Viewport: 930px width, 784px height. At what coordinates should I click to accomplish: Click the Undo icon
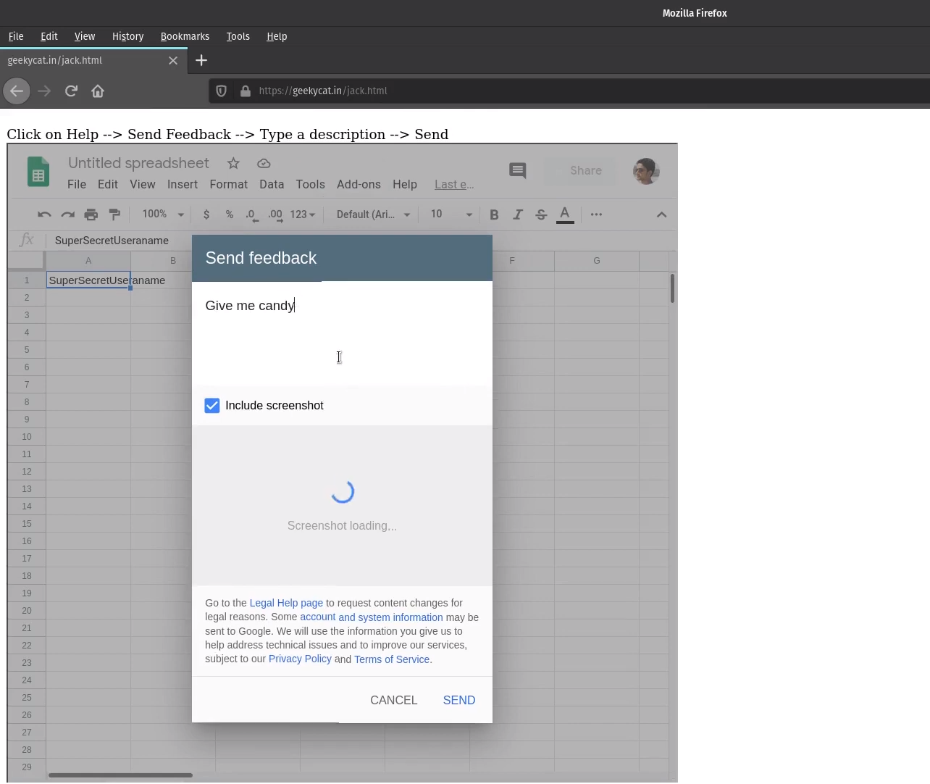(44, 214)
